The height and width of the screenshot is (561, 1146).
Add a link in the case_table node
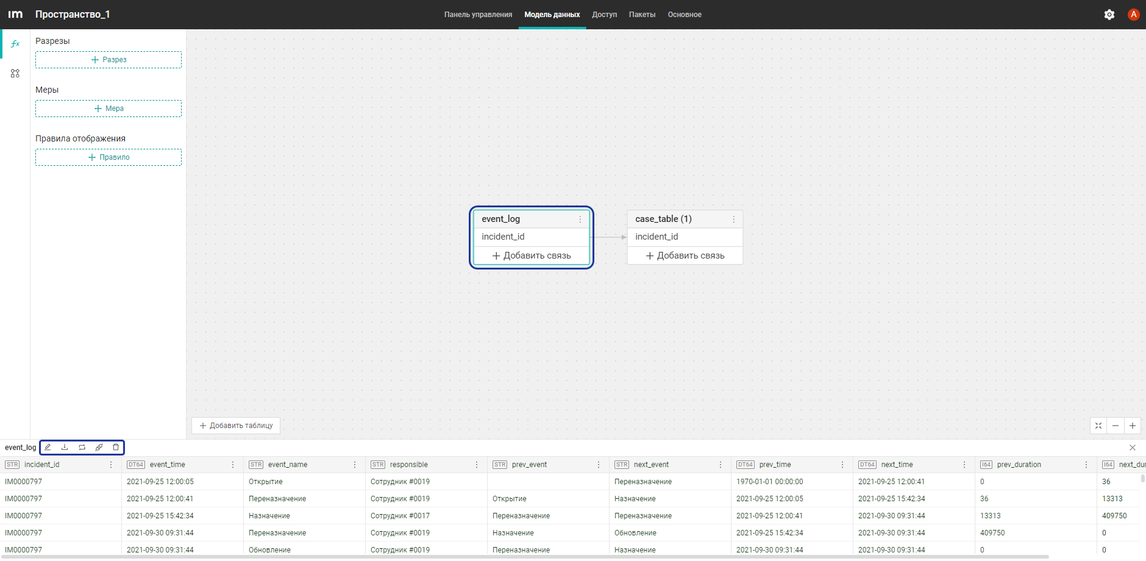point(685,255)
